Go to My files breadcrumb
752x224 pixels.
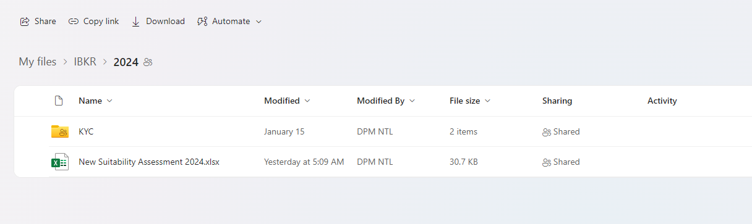[x=37, y=62]
